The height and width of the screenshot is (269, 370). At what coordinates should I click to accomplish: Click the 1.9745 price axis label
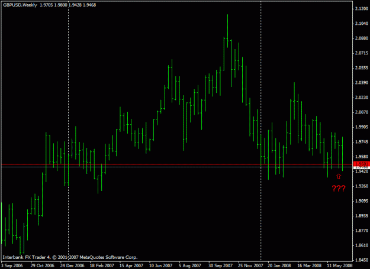pos(362,142)
